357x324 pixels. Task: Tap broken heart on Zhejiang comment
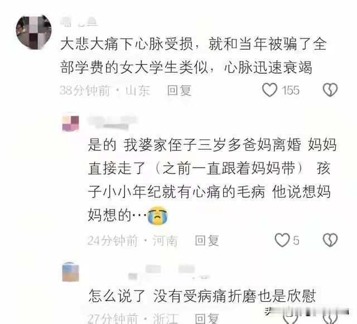[330, 318]
